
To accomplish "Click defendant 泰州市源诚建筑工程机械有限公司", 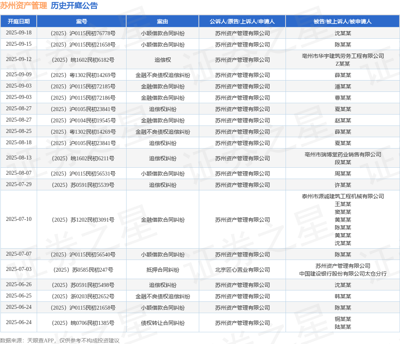I will point(343,196).
